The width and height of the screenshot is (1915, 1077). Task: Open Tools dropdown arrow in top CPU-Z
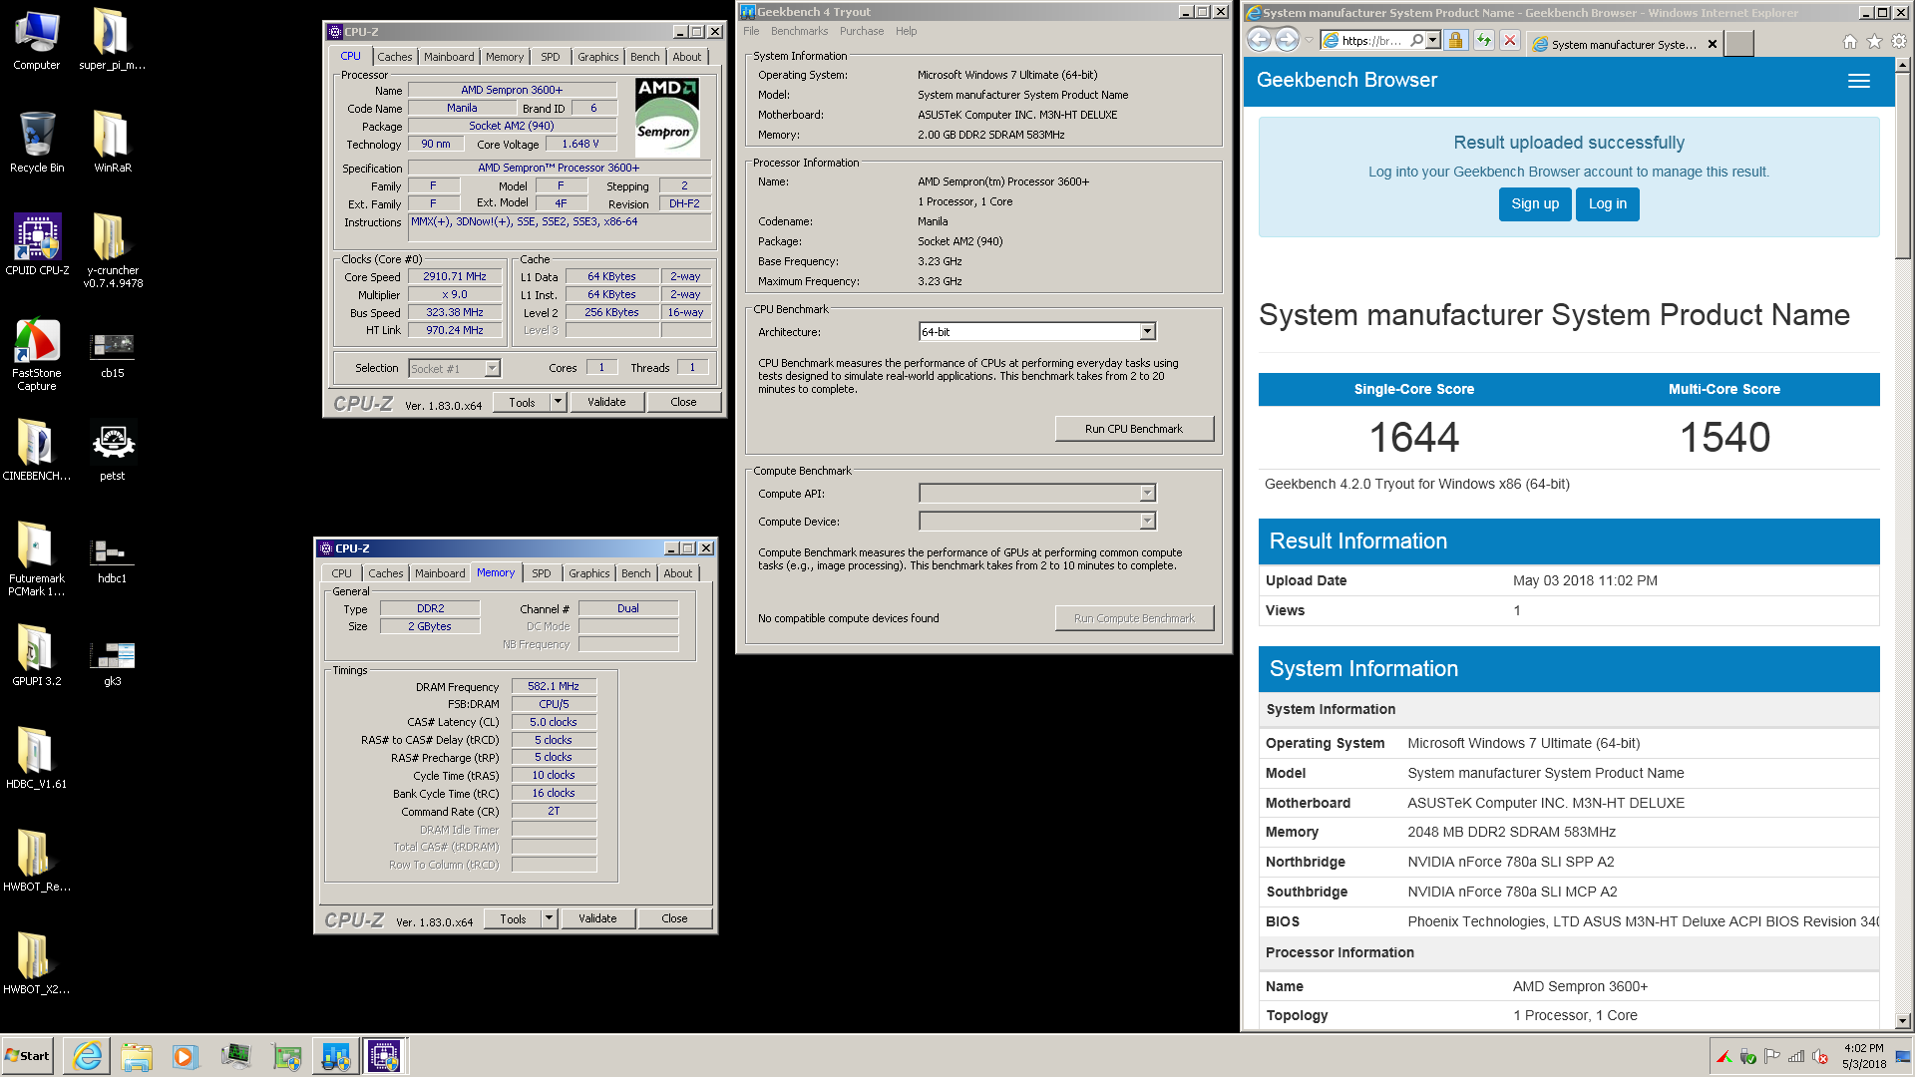559,402
